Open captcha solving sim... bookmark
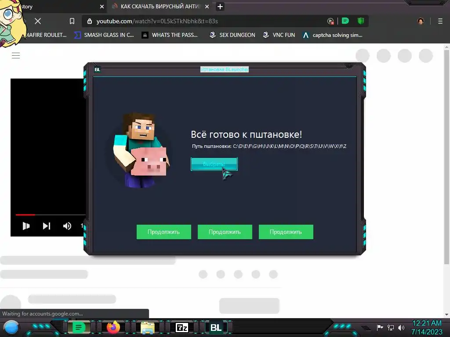Image resolution: width=450 pixels, height=337 pixels. pos(332,35)
